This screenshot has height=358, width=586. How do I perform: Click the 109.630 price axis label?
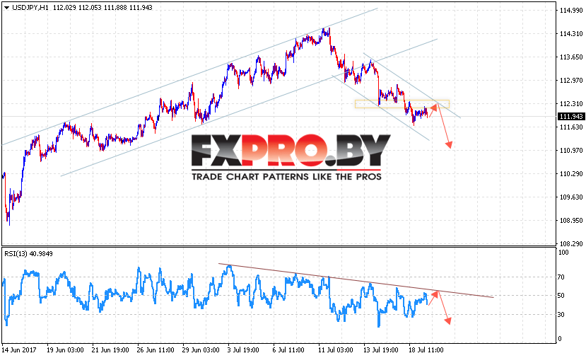(571, 197)
